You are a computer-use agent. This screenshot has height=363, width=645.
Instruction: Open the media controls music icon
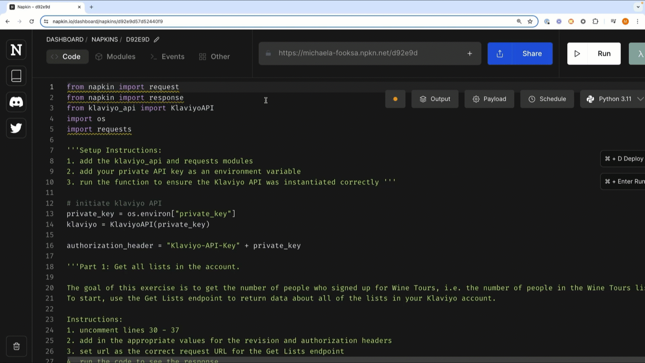(x=613, y=21)
